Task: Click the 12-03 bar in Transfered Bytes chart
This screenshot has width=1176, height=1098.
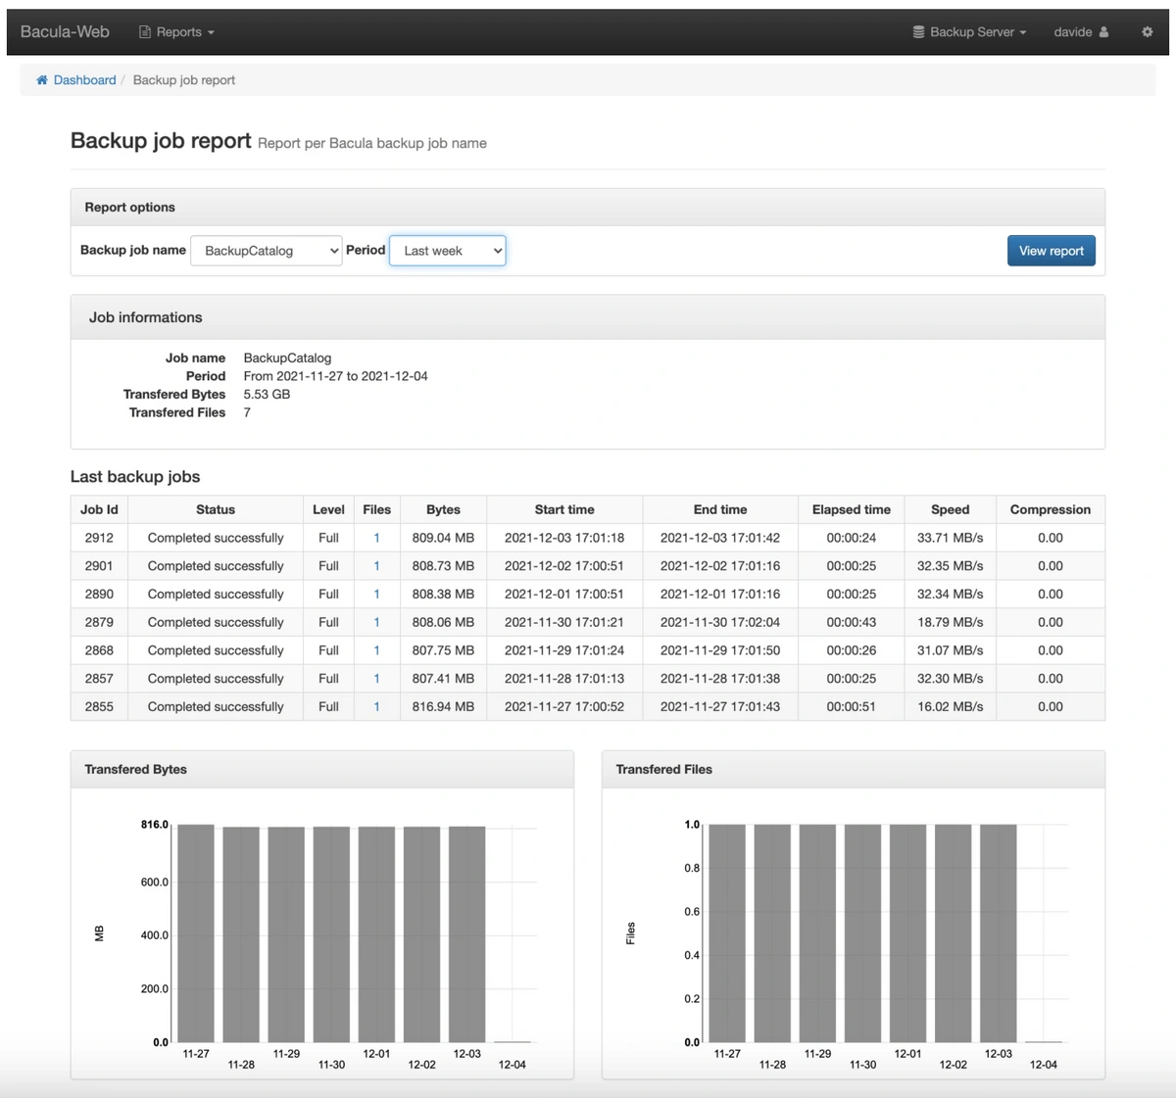Action: point(466,934)
